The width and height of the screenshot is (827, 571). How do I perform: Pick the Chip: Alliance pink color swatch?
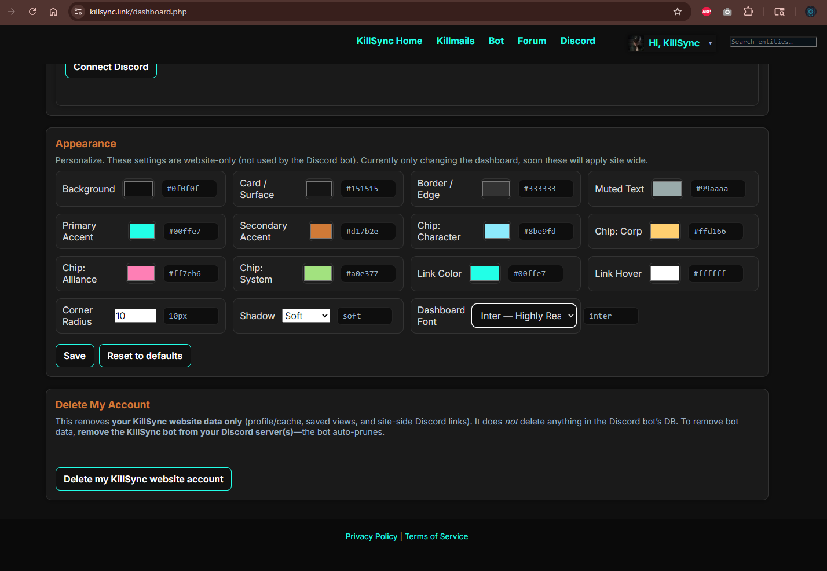141,273
